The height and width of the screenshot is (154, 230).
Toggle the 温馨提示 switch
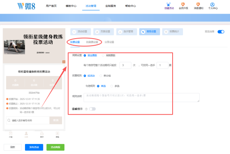(x=92, y=109)
